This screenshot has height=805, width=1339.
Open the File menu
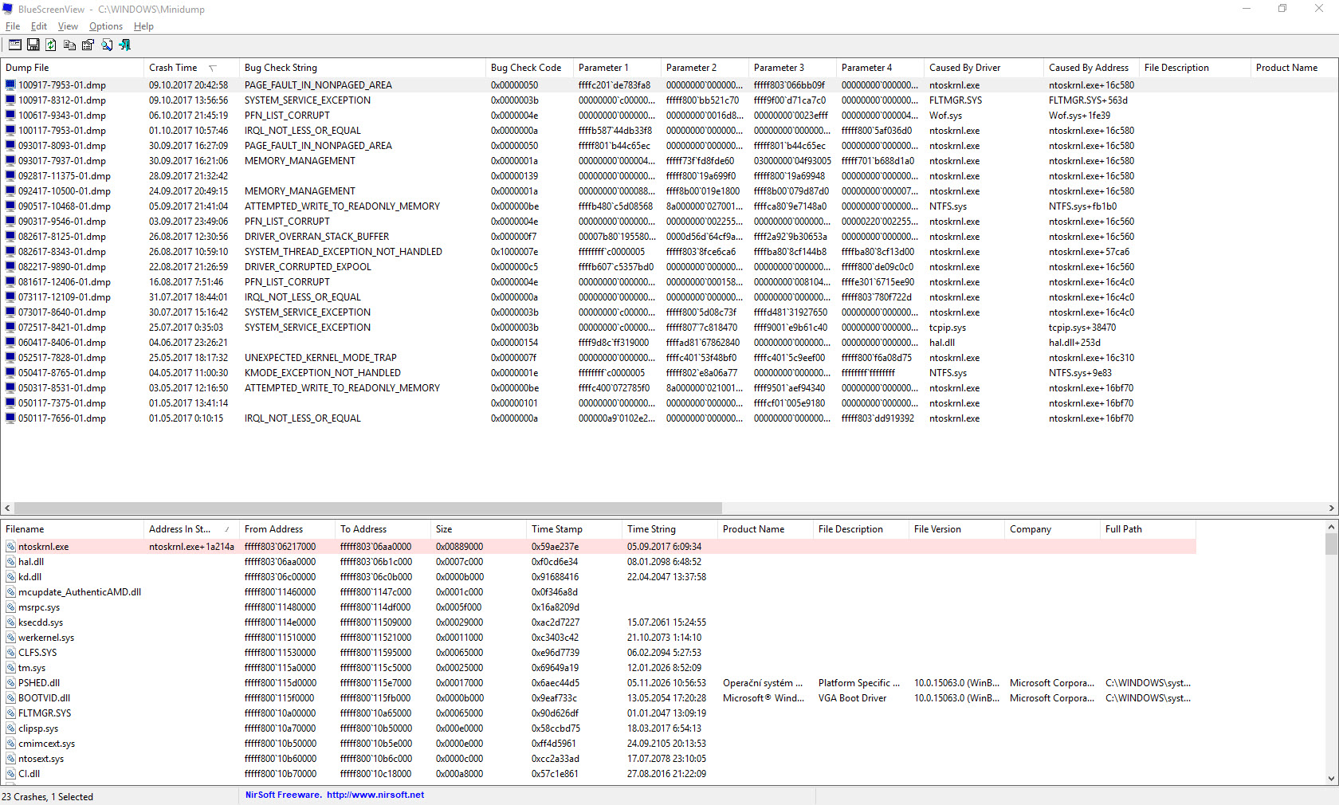[13, 26]
